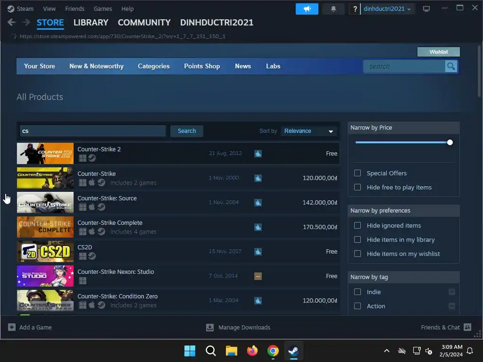Screen dimensions: 483x362
Task: Open the DINHDUCTRI2021 profile tab
Action: [217, 23]
